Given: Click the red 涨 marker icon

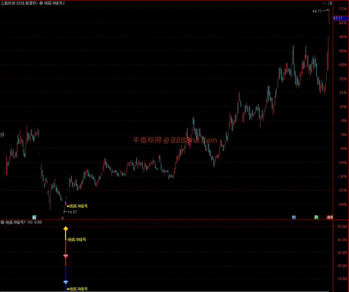Looking at the screenshot, I should coord(329,217).
